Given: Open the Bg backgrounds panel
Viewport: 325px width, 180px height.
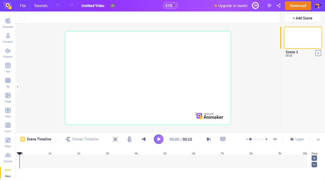Looking at the screenshot, I should 8,83.
